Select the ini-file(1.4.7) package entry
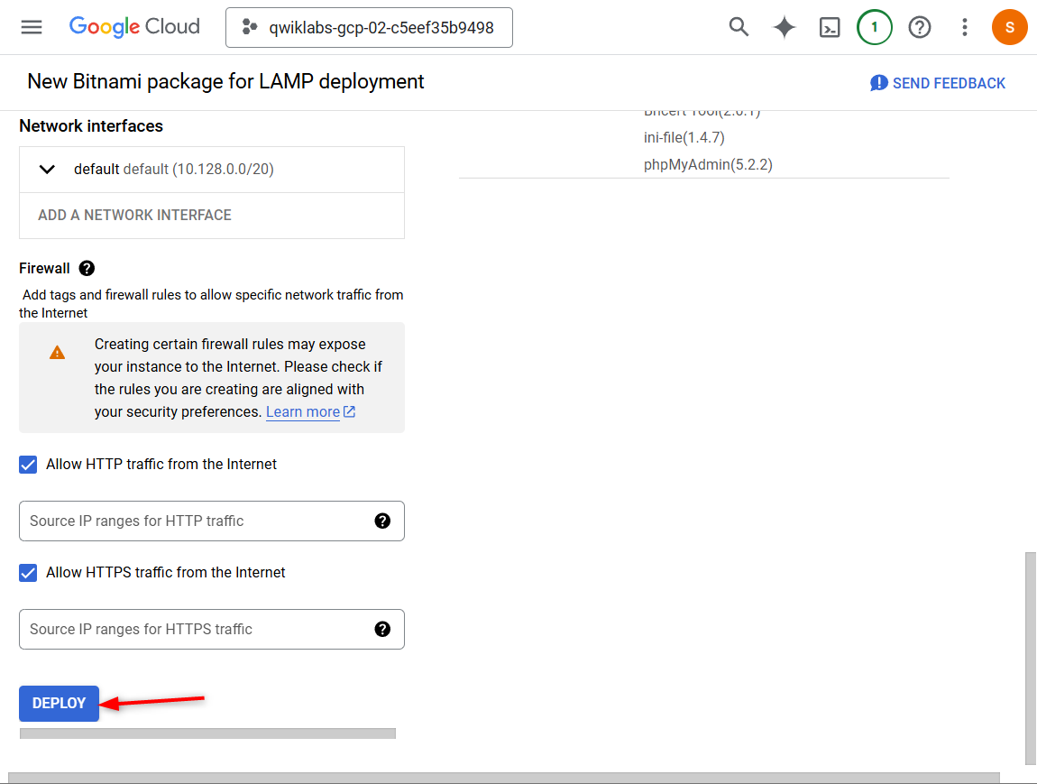The width and height of the screenshot is (1037, 784). (684, 138)
